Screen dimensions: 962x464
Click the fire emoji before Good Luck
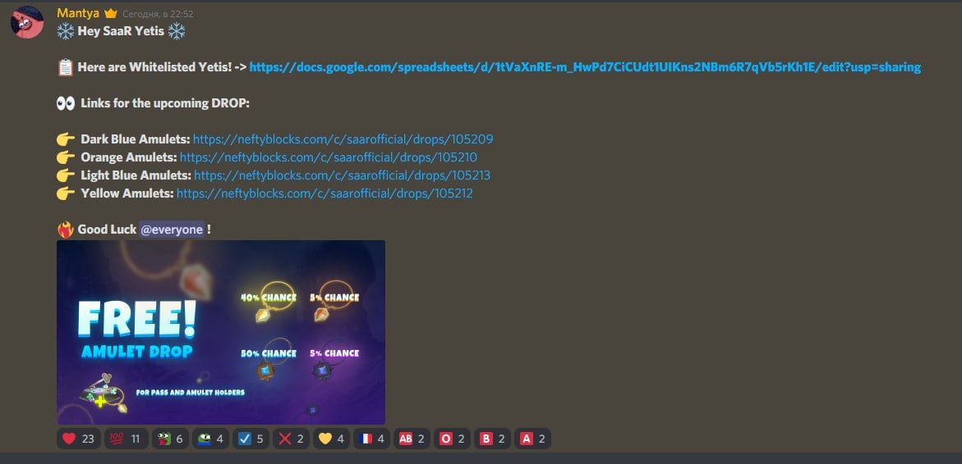(x=66, y=230)
